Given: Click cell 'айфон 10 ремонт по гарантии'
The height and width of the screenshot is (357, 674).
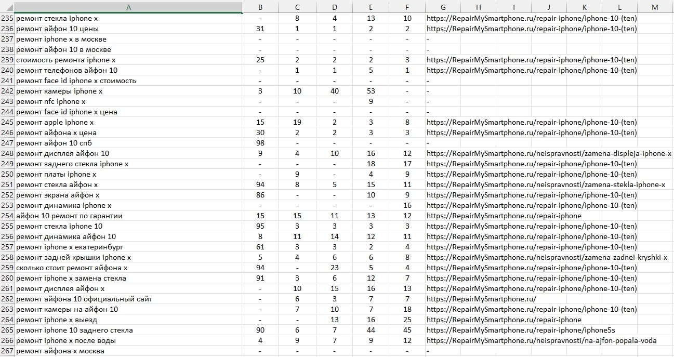Looking at the screenshot, I should pos(128,216).
